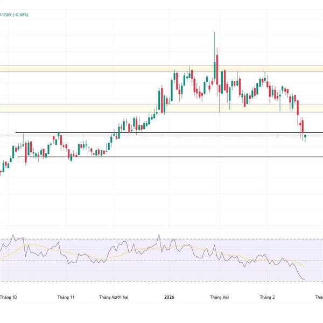Click the 2026 year label on axis
The image size is (323, 323).
tap(169, 297)
